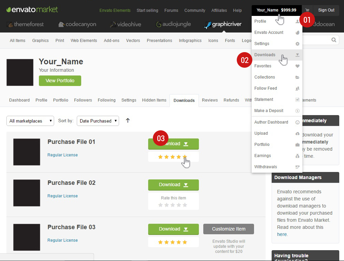Click the envato market logo
The width and height of the screenshot is (344, 261).
(x=32, y=10)
